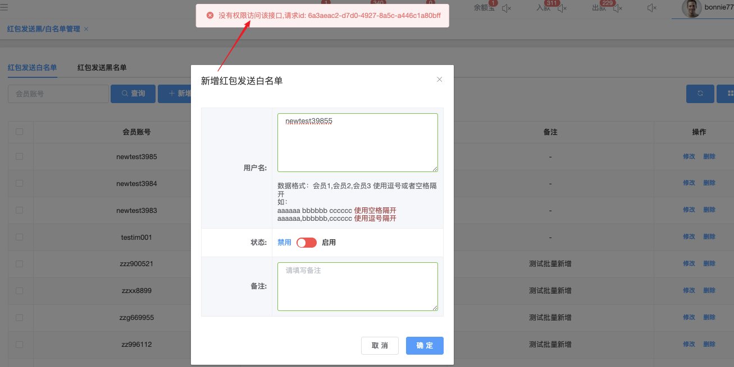
Task: Click the bonnie77 user avatar
Action: [x=691, y=8]
